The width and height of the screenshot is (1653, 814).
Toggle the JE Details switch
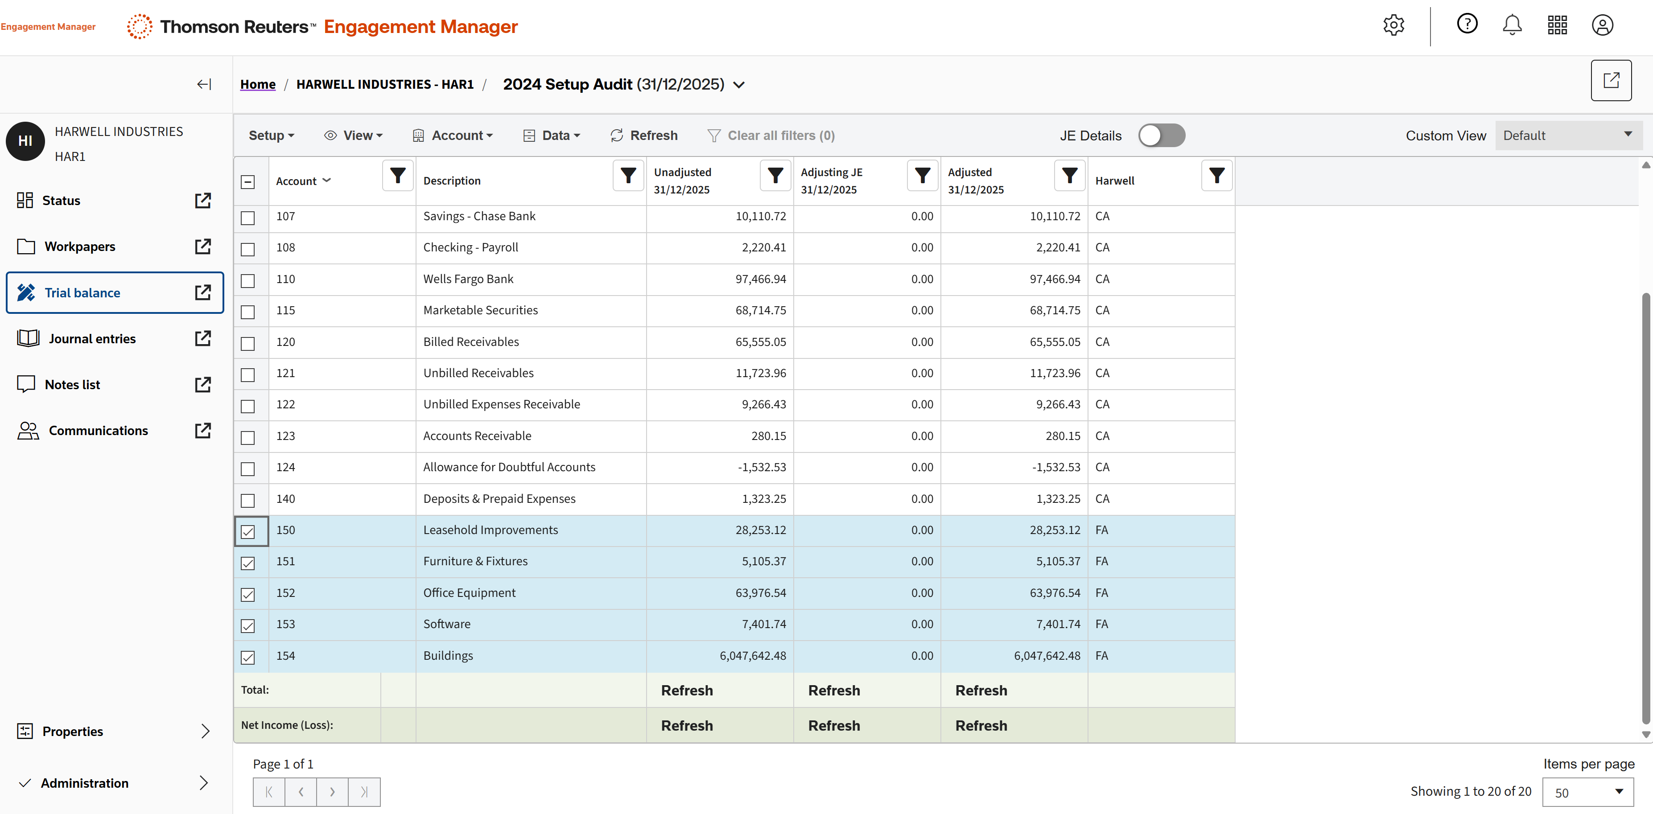click(1162, 136)
